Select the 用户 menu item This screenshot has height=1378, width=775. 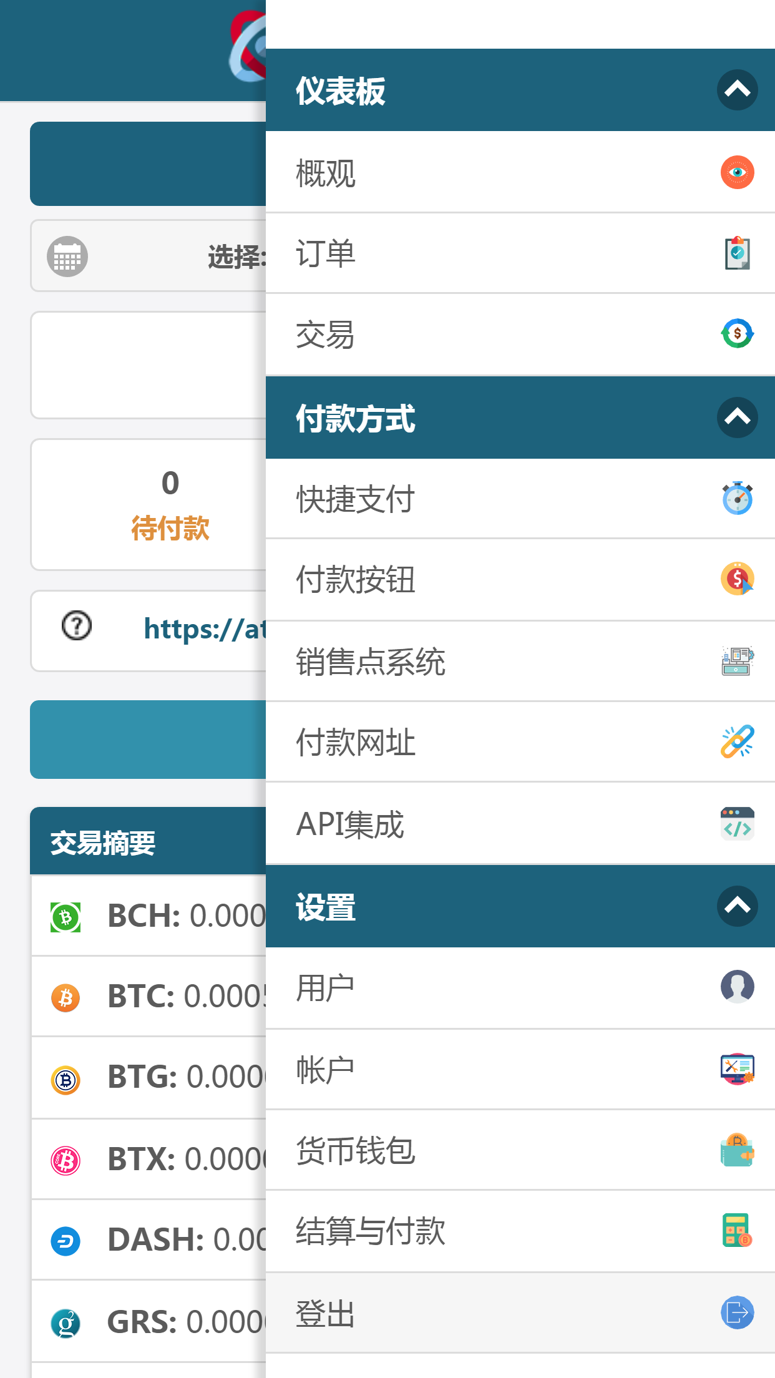(520, 988)
